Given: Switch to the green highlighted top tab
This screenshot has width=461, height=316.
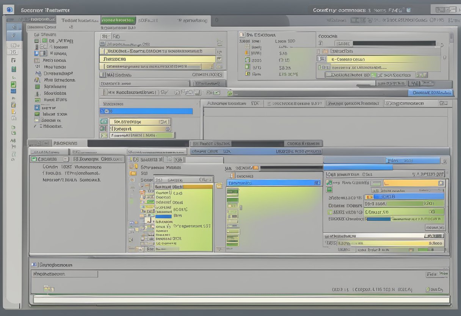Looking at the screenshot, I should tap(118, 20).
